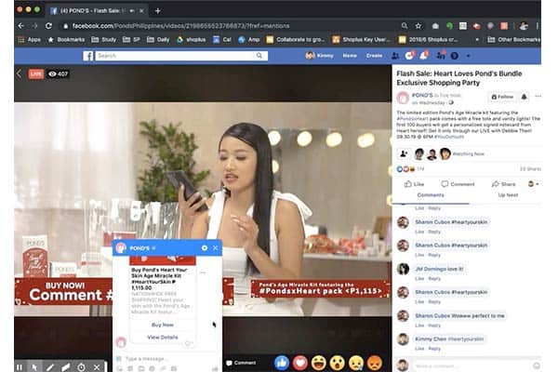The height and width of the screenshot is (372, 558).
Task: Open the Chrome three-dot menu
Action: pyautogui.click(x=537, y=26)
